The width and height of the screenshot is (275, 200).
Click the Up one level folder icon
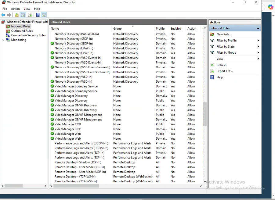click(17, 15)
